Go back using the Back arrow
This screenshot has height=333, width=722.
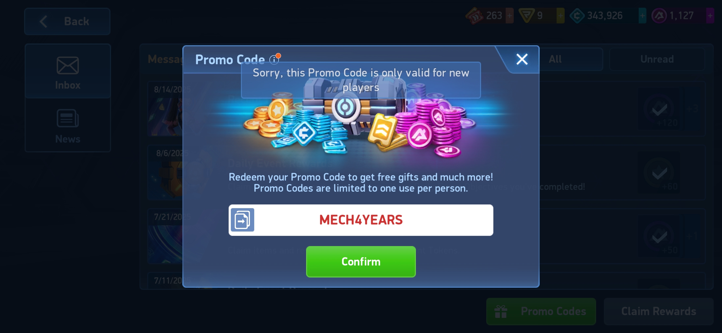point(67,22)
